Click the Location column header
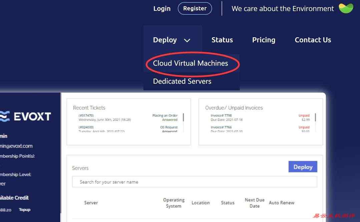 201,203
